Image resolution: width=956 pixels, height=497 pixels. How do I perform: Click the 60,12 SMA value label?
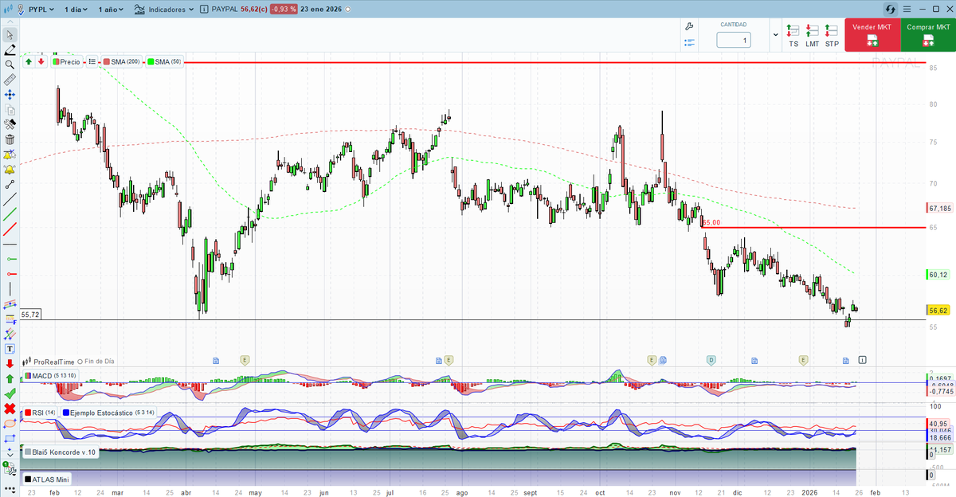click(938, 275)
